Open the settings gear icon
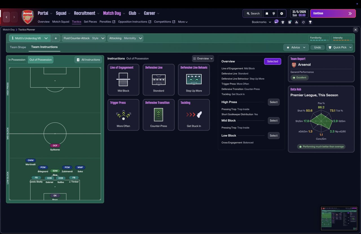 281,14
